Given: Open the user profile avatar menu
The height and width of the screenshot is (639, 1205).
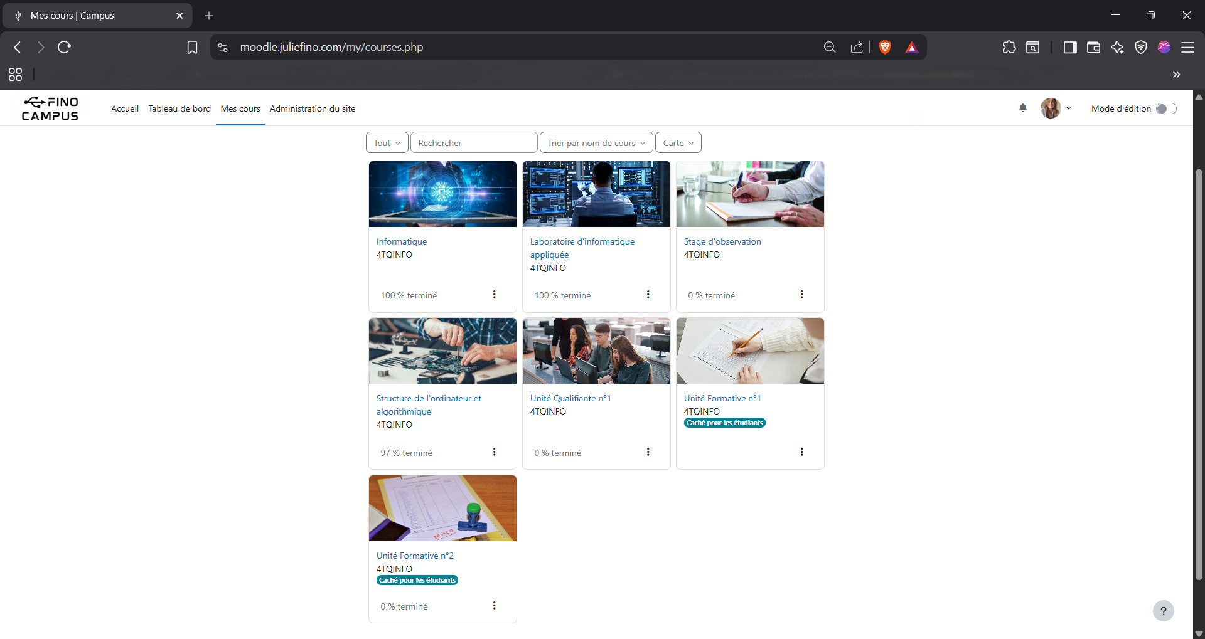Looking at the screenshot, I should tap(1056, 108).
